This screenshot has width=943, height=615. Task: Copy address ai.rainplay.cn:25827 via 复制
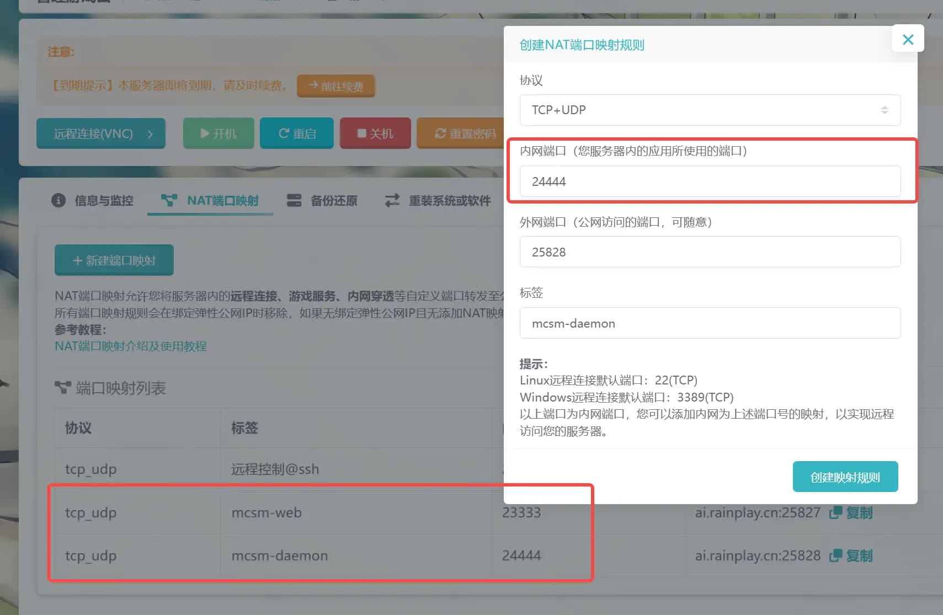pos(851,512)
